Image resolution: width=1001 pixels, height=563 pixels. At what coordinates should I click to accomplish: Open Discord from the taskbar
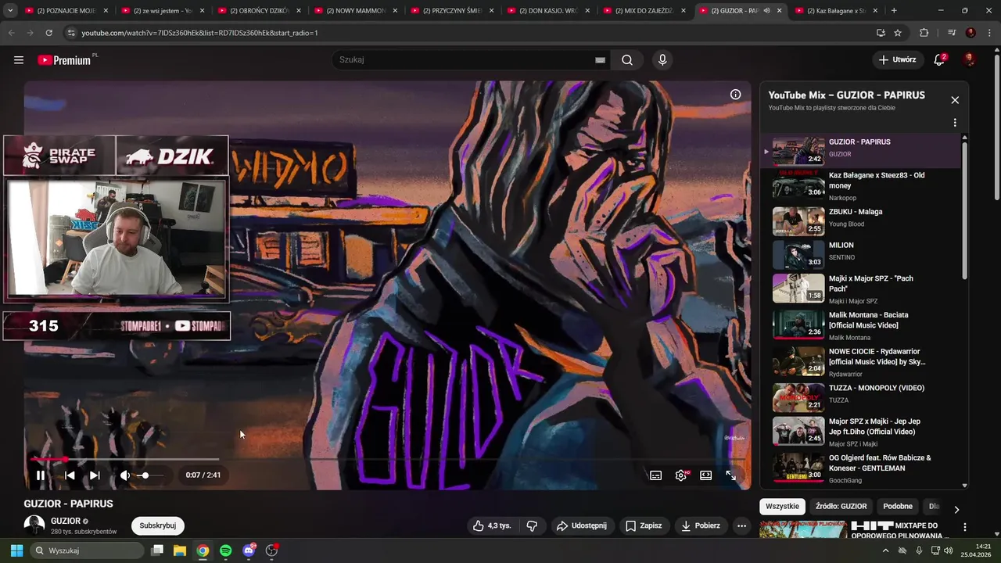[x=249, y=550]
